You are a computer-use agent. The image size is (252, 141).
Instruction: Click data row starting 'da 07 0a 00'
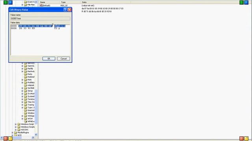pos(102,9)
